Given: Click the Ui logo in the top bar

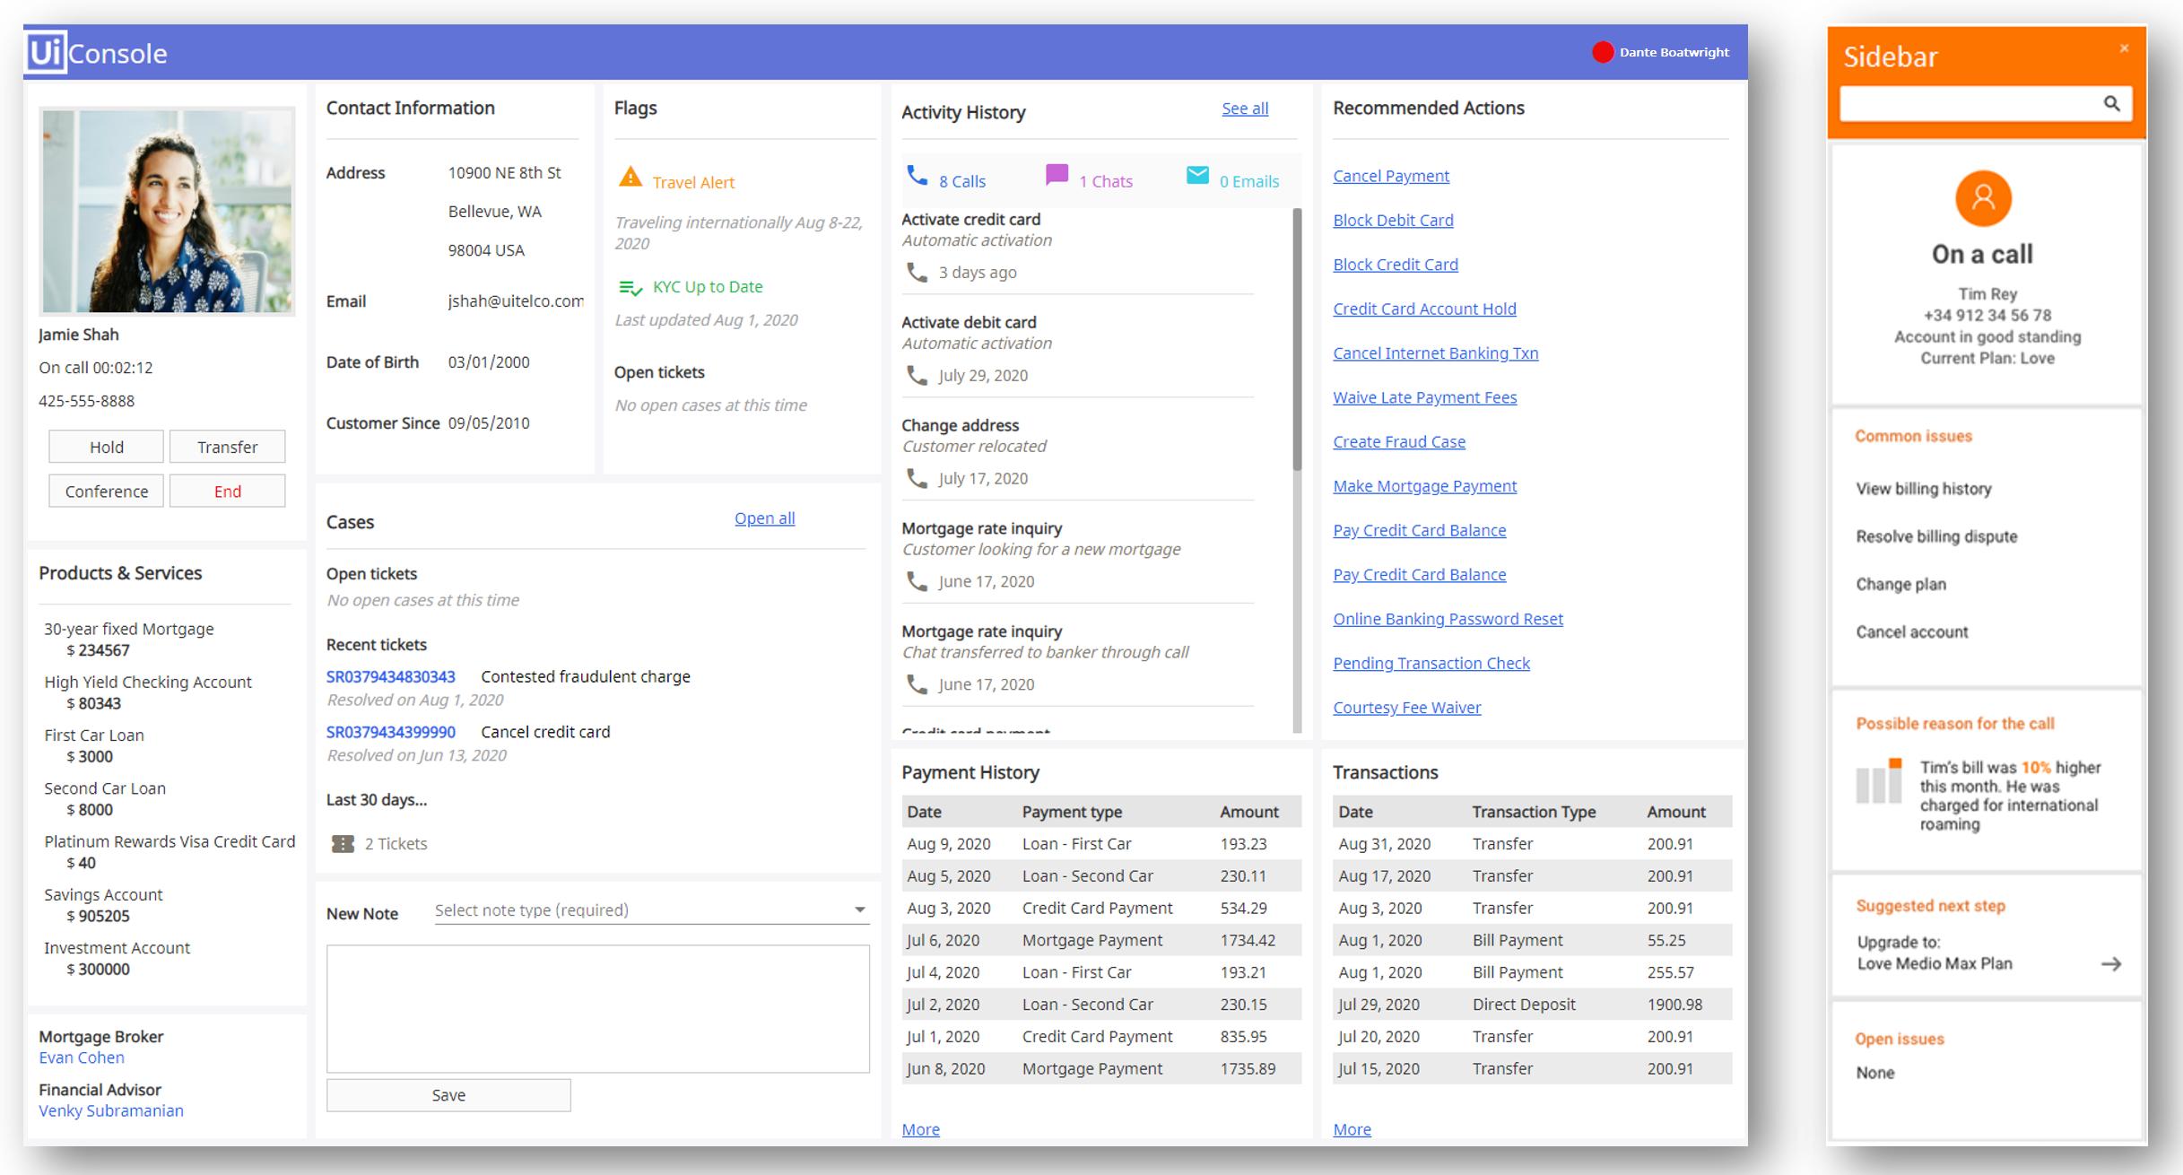Looking at the screenshot, I should 46,53.
